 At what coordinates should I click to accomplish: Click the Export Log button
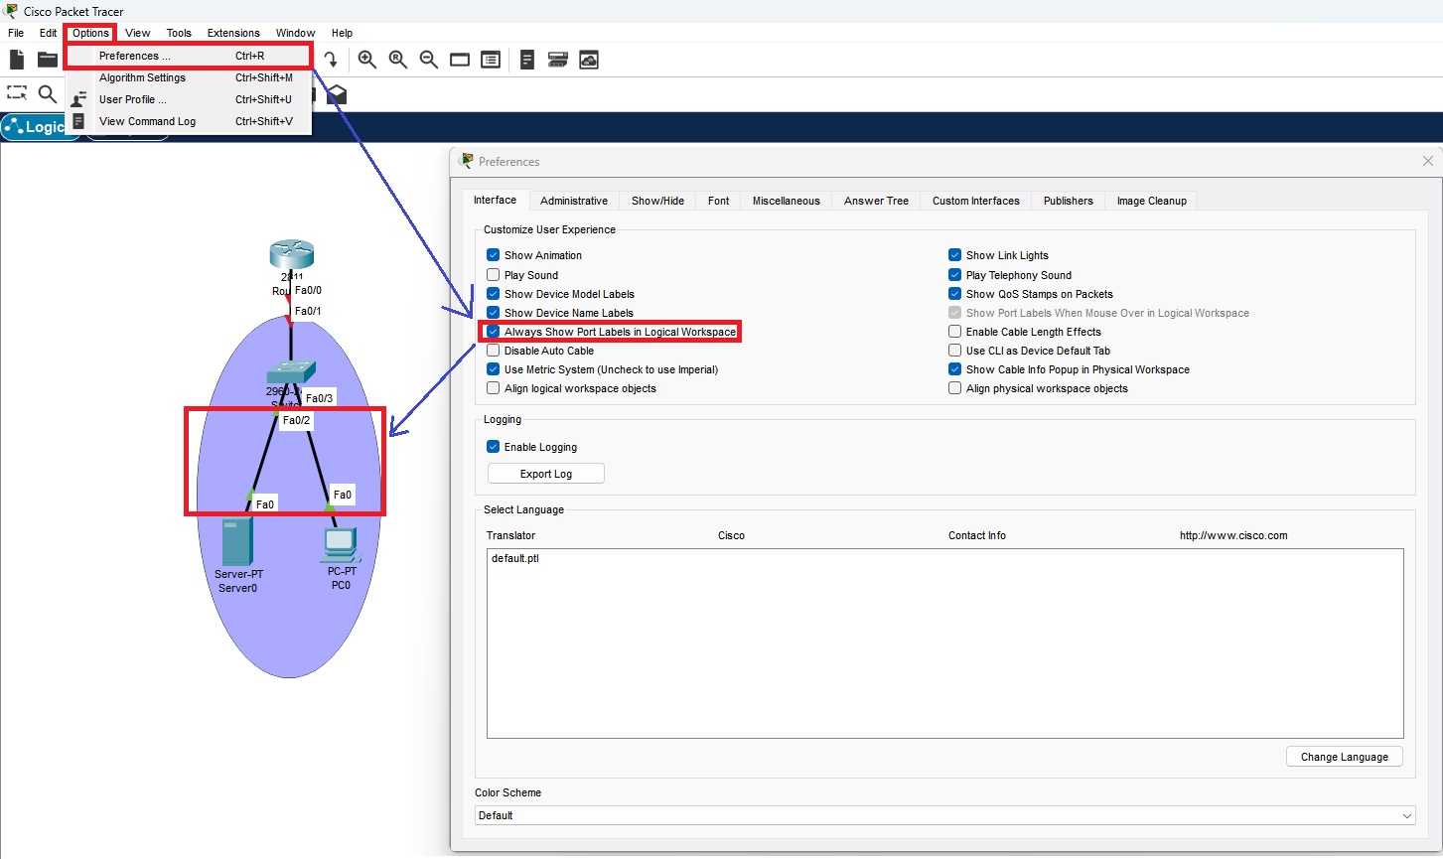(546, 474)
